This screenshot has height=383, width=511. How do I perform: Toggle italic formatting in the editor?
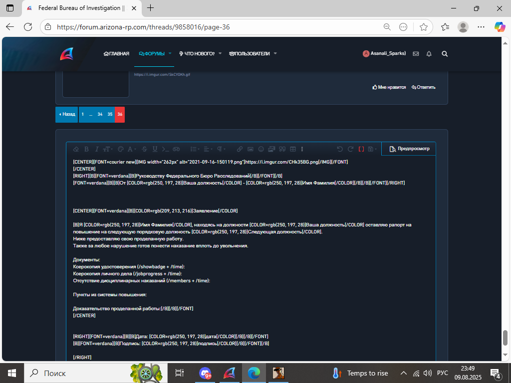coord(96,149)
